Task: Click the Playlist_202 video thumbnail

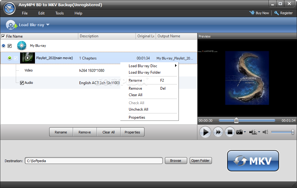Action: 28,58
